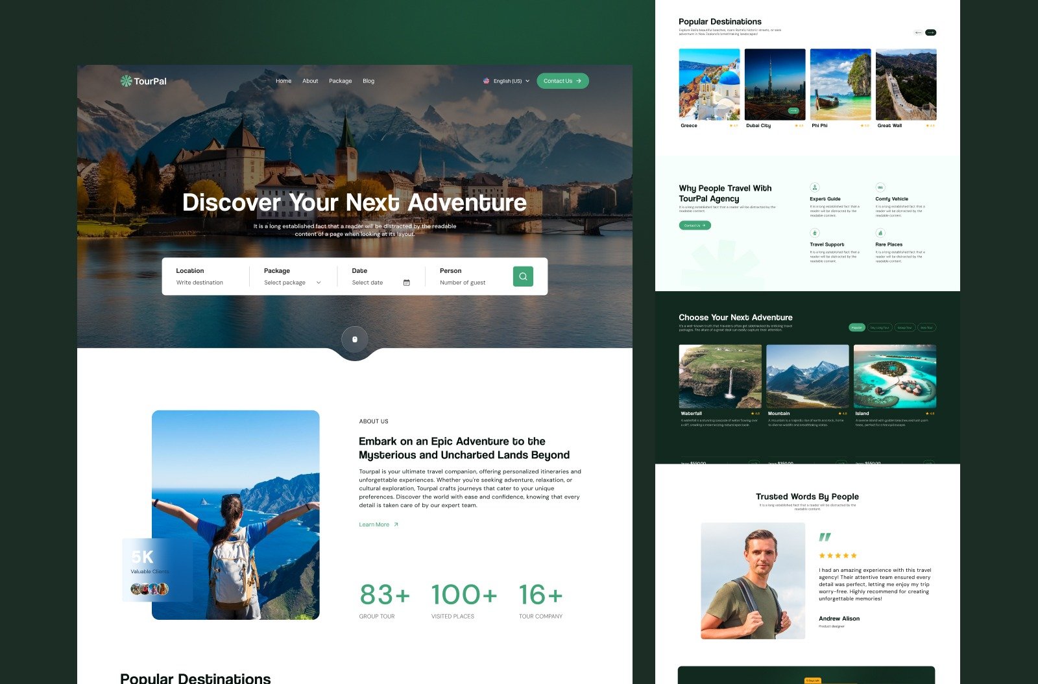
Task: Click the 16+ Tour Company statistic
Action: coord(541,600)
